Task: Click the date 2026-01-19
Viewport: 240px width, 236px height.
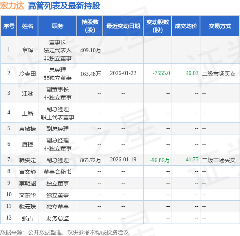Action: click(123, 159)
